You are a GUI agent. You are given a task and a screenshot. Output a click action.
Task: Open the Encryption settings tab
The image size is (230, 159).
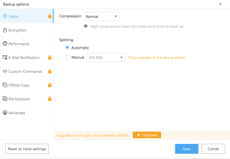coord(18,30)
